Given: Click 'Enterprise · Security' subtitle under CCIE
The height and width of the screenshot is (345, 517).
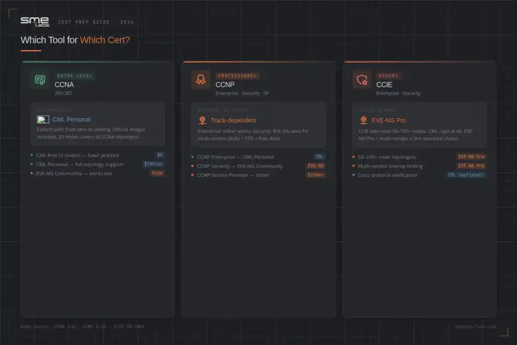Looking at the screenshot, I should pyautogui.click(x=398, y=93).
